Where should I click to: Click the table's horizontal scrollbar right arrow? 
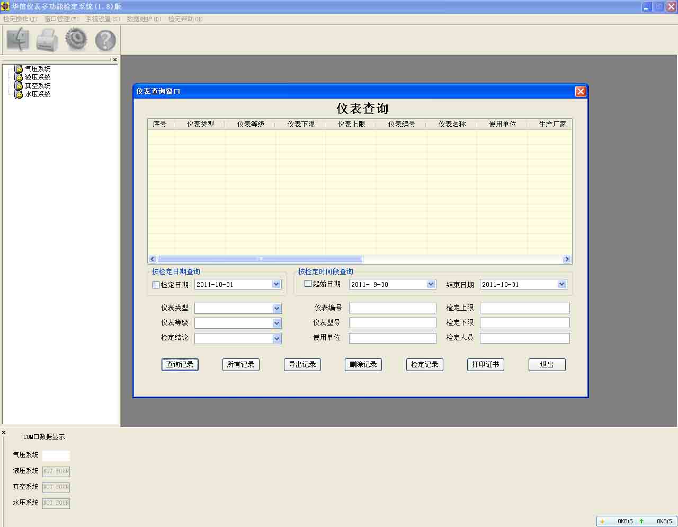click(x=567, y=259)
